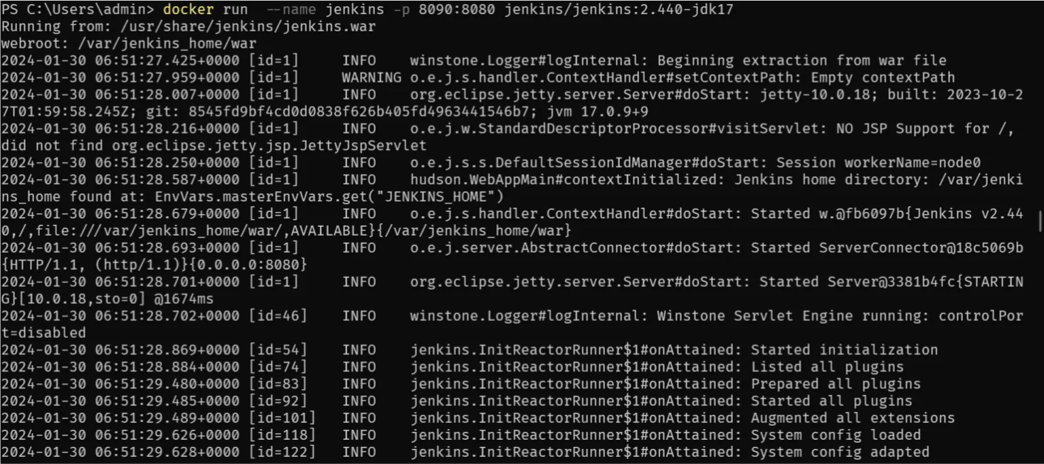Click the --name flag in command
The width and height of the screenshot is (1044, 464).
[286, 9]
